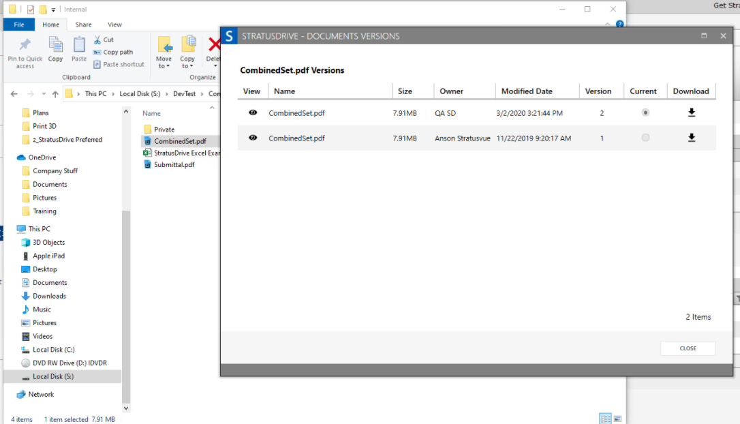This screenshot has width=740, height=424.
Task: Go forward with the forward arrow
Action: [x=30, y=94]
